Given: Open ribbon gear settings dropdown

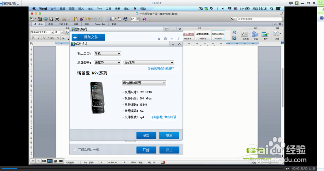Looking at the screenshot, I should (x=281, y=24).
